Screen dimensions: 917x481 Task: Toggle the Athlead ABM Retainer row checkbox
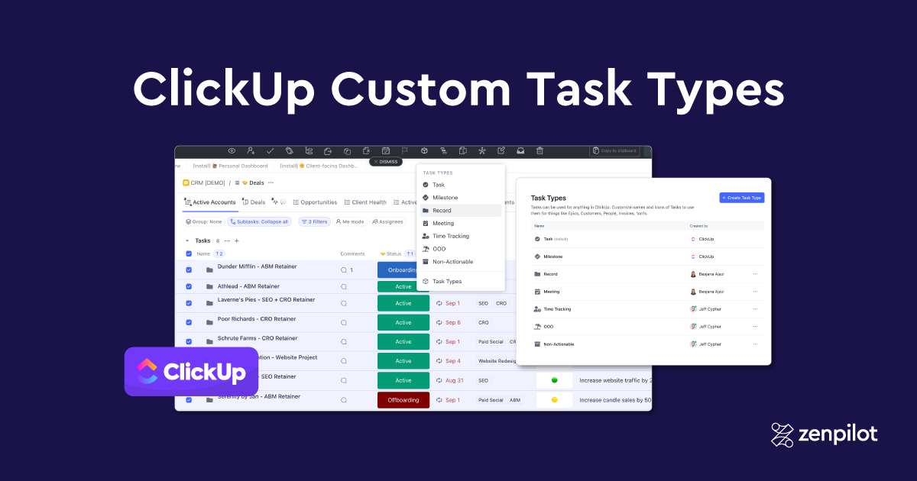pos(188,286)
